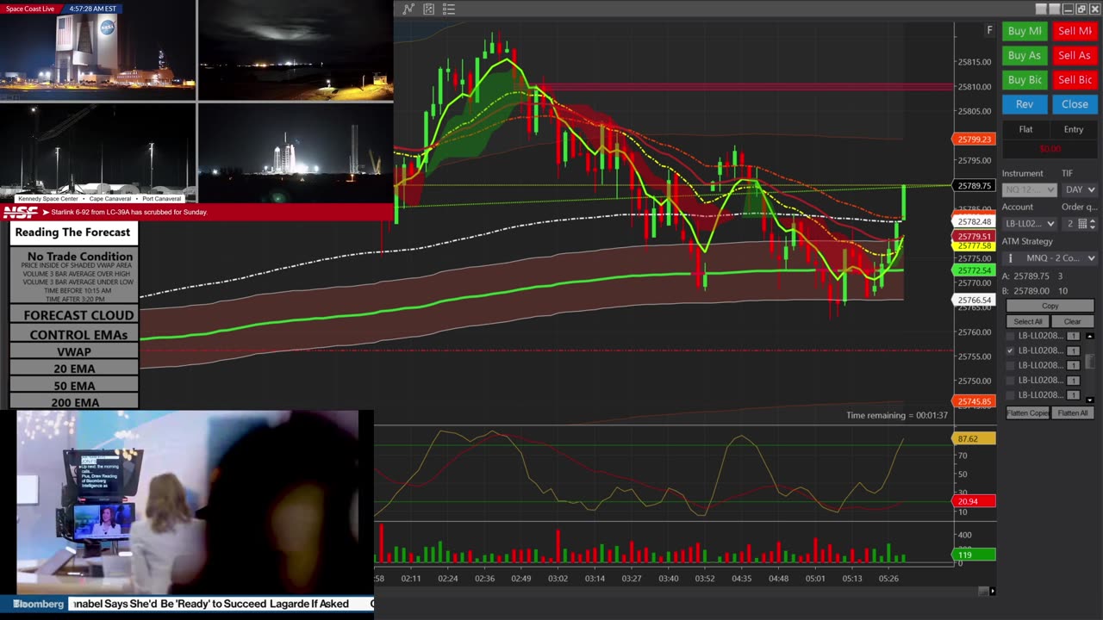
Task: Click the 25799.23 orange price marker
Action: click(974, 139)
